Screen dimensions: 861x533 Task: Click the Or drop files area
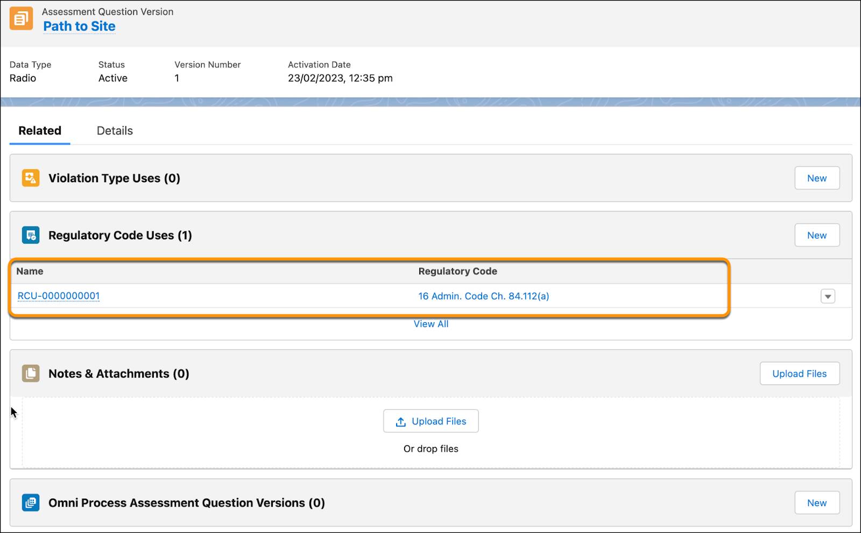point(430,448)
